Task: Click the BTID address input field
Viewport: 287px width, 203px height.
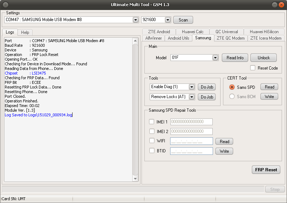Action: click(192, 151)
